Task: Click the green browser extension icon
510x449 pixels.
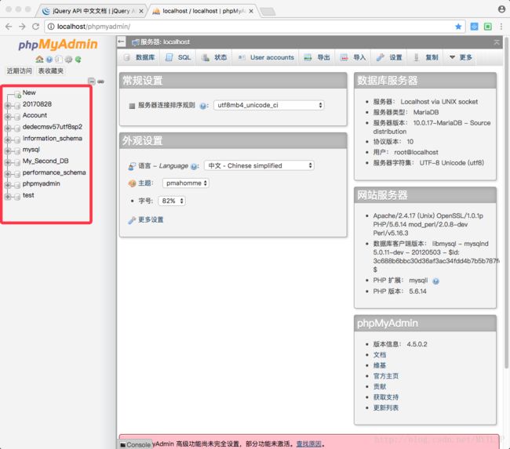Action: 487,27
